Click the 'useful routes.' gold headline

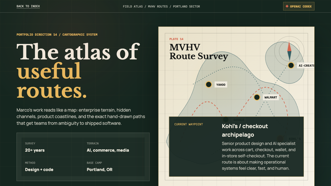tap(52, 81)
